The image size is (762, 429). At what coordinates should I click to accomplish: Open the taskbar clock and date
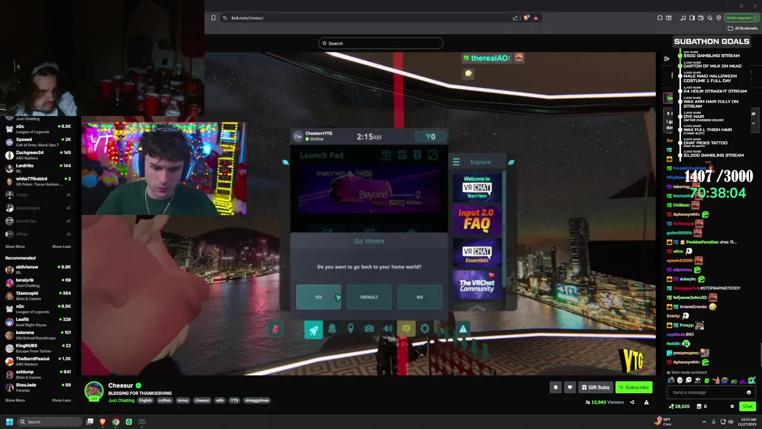click(x=747, y=422)
